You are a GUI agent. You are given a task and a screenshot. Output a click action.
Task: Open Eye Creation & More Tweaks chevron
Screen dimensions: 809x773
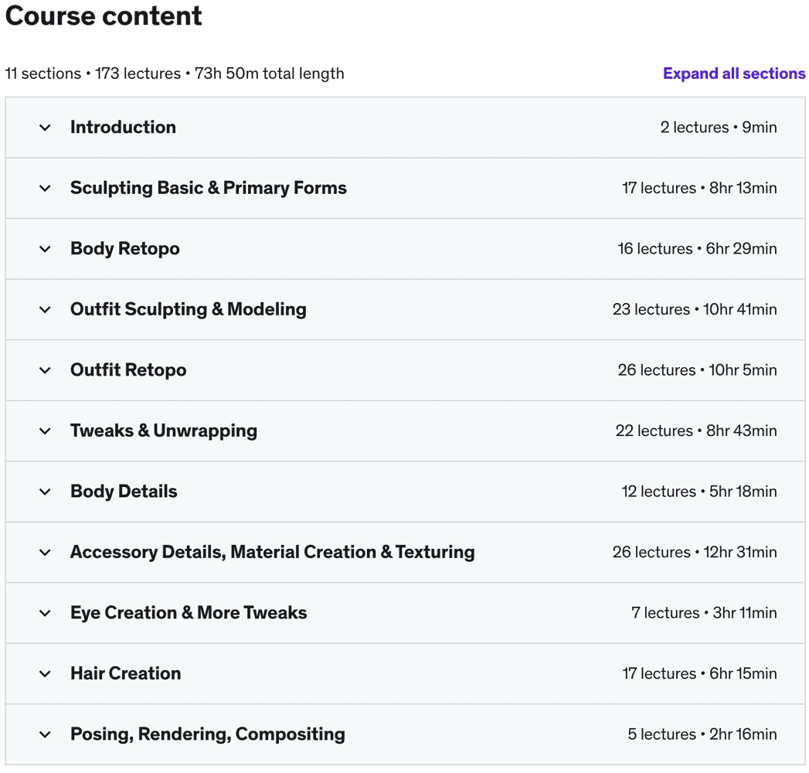(45, 613)
